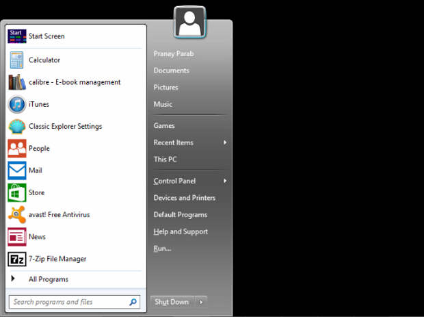Image resolution: width=424 pixels, height=317 pixels.
Task: Expand Recent Items submenu arrow
Action: click(x=225, y=142)
